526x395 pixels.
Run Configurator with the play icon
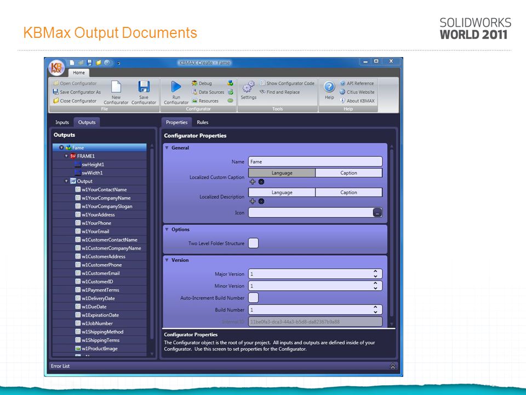pos(176,87)
